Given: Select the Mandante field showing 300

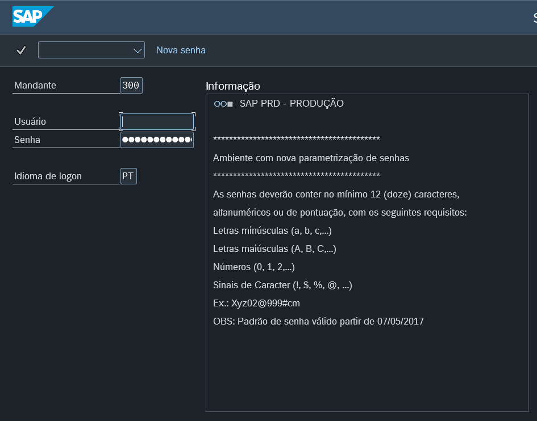Looking at the screenshot, I should point(131,85).
